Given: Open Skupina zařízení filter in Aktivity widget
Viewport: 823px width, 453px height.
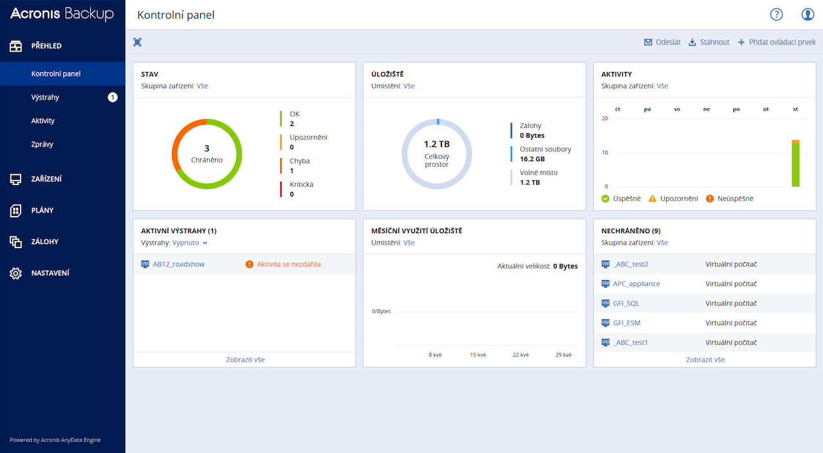Looking at the screenshot, I should [662, 86].
